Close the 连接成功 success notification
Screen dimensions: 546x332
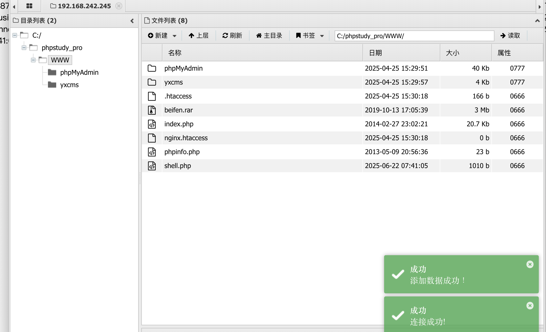[530, 305]
